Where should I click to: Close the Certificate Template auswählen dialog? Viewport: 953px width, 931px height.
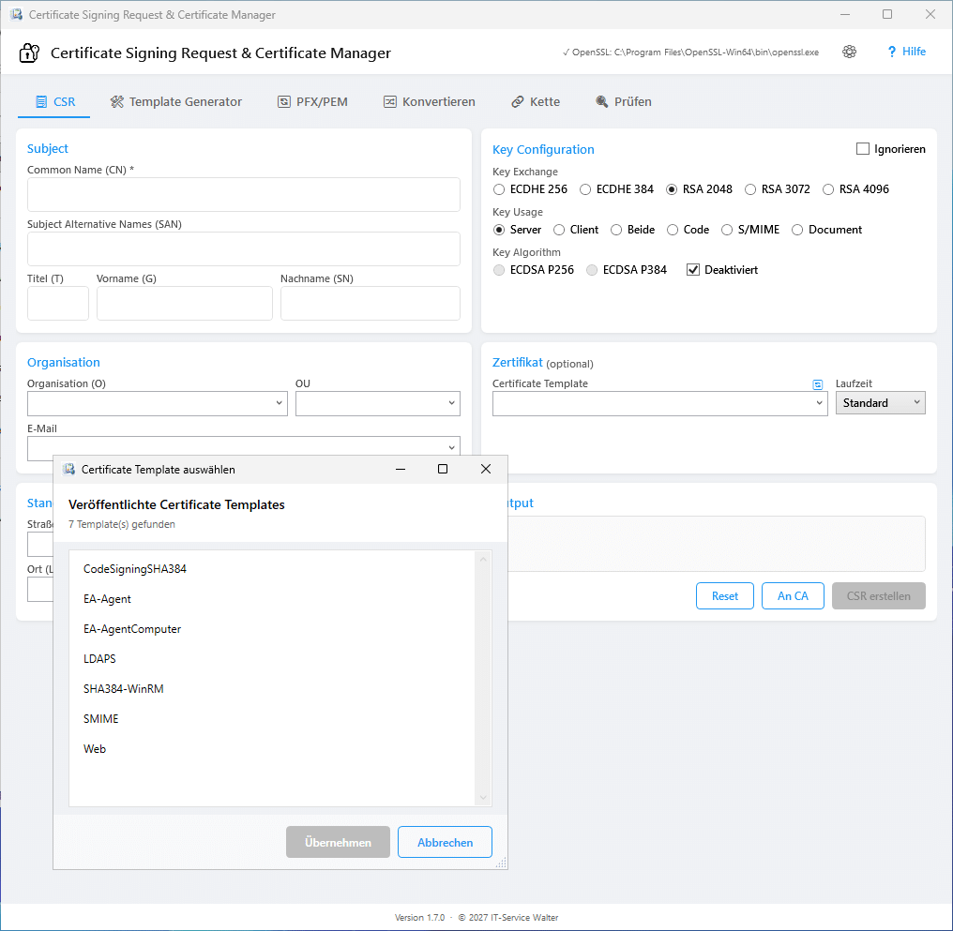pyautogui.click(x=486, y=469)
